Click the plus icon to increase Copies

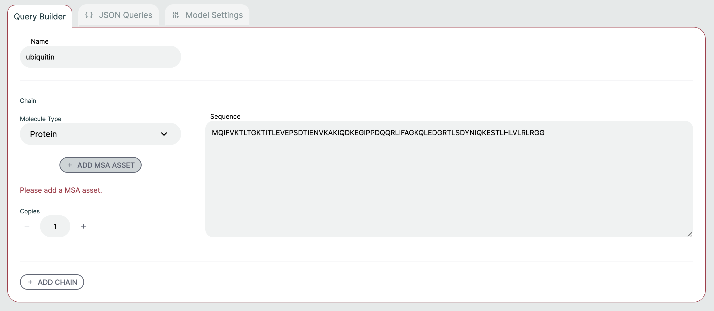tap(83, 227)
